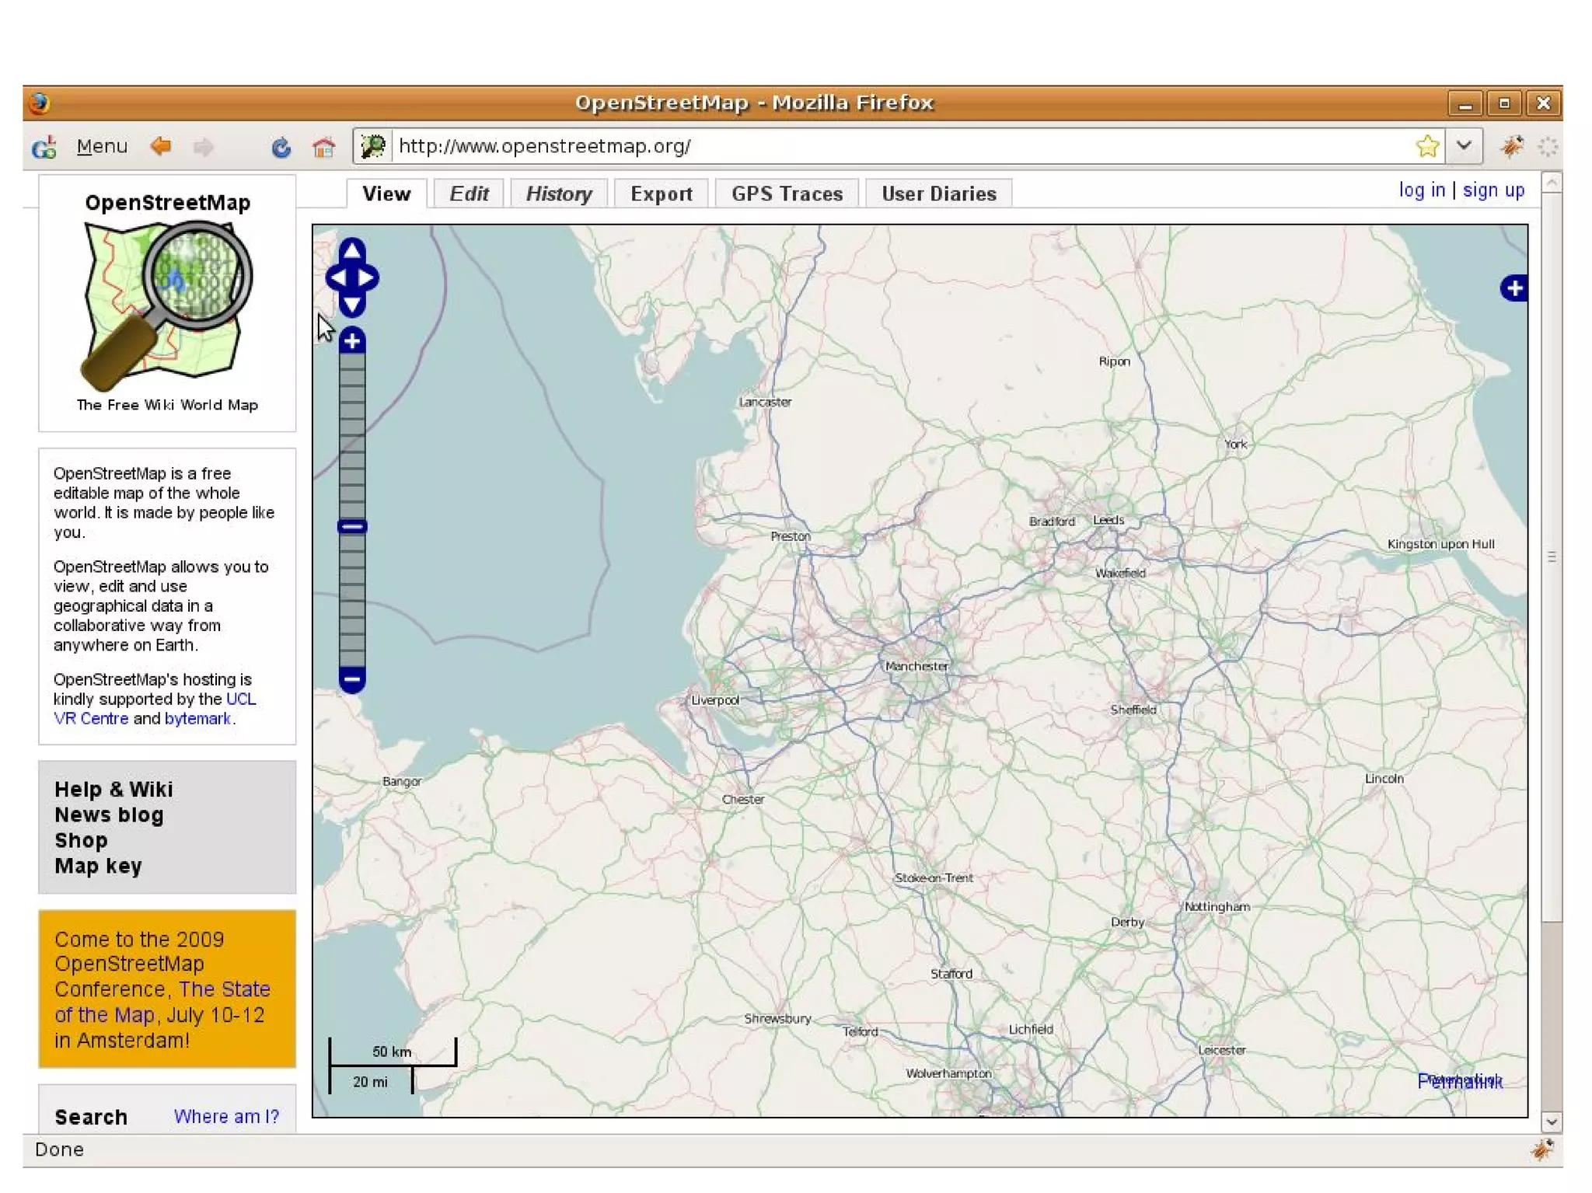Open the News blog link
The height and width of the screenshot is (1193, 1592).
pyautogui.click(x=109, y=815)
